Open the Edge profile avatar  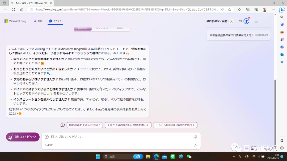pyautogui.click(x=264, y=10)
